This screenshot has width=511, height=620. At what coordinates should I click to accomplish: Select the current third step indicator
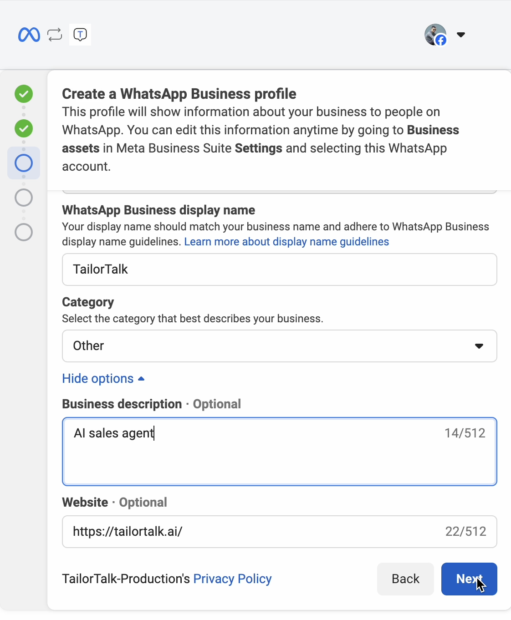24,163
